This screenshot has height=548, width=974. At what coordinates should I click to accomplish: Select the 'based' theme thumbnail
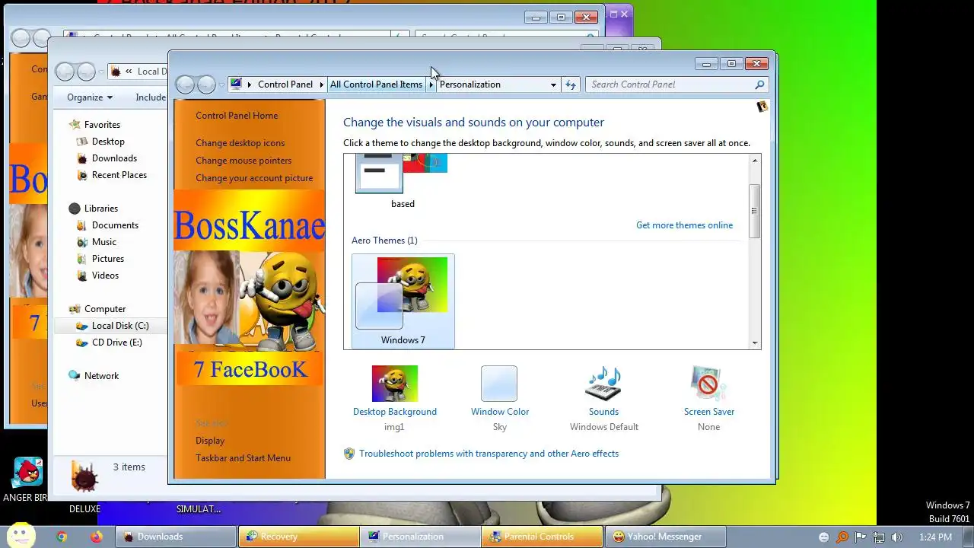[403, 181]
